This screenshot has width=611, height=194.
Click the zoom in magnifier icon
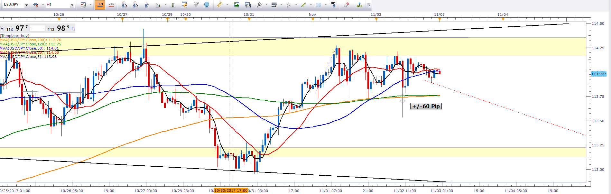tap(124, 5)
